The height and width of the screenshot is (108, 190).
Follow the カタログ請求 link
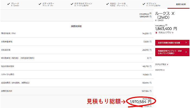click(x=161, y=65)
